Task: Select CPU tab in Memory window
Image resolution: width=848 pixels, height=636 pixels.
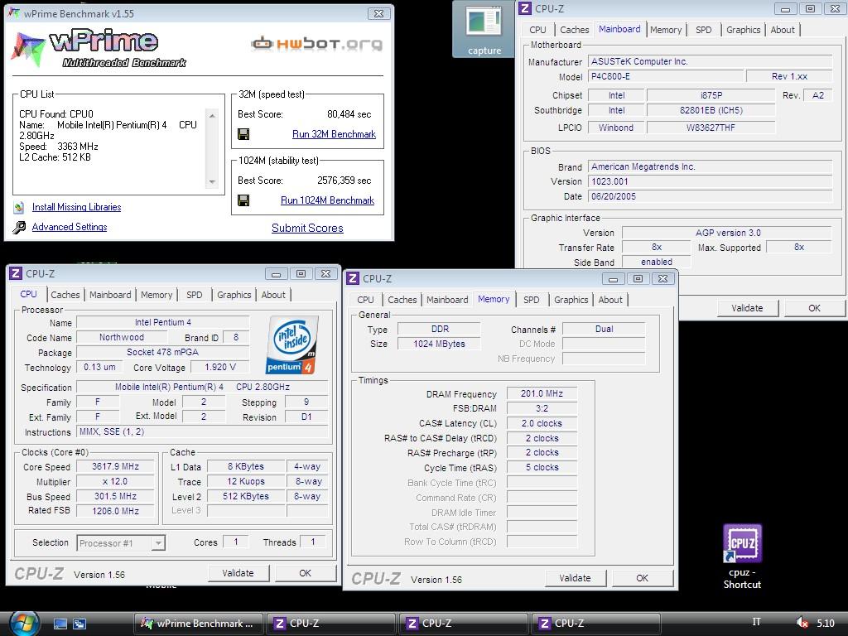Action: [x=365, y=300]
